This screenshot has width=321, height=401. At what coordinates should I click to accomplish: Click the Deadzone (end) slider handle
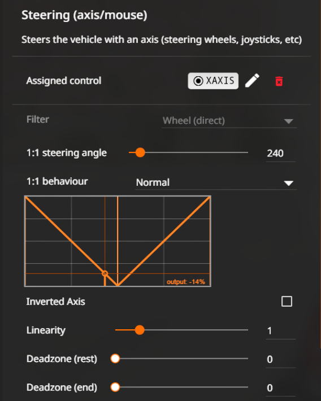click(x=115, y=387)
